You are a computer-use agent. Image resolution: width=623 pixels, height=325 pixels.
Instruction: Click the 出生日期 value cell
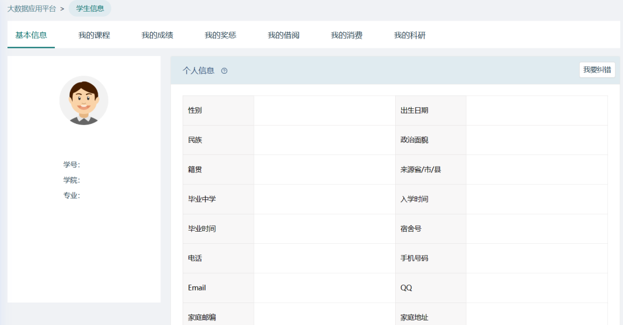[536, 111]
